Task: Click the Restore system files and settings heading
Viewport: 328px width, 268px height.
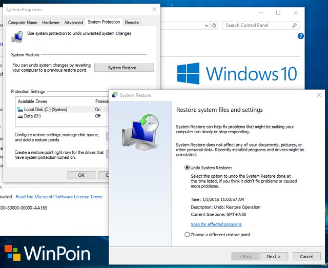Action: [x=219, y=110]
